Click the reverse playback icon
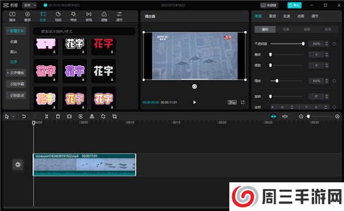The height and width of the screenshot is (211, 344). pyautogui.click(x=80, y=116)
